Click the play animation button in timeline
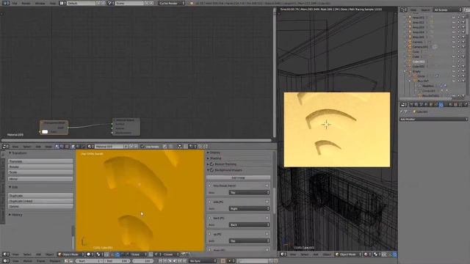Screen dimensions: 470x264 (x=175, y=261)
